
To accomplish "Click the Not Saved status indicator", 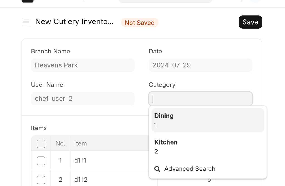I will [x=140, y=23].
